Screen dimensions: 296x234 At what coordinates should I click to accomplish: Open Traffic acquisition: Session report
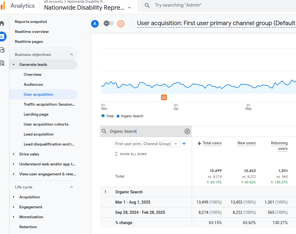49,104
